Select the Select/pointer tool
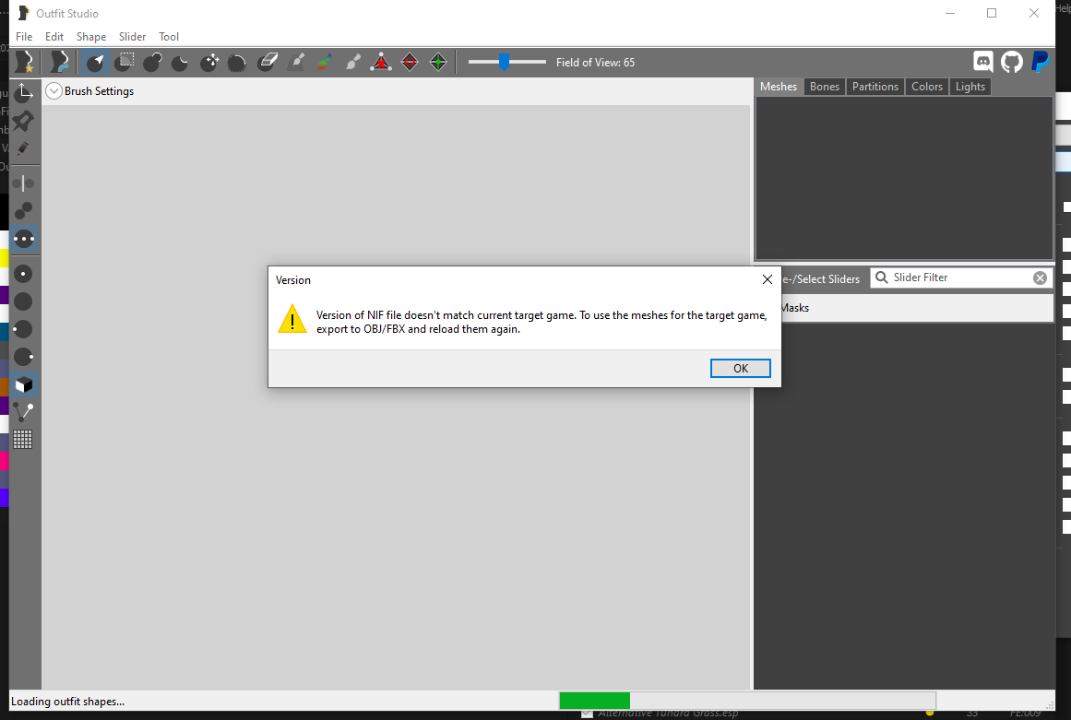Screen dimensions: 1071x720 (x=95, y=62)
